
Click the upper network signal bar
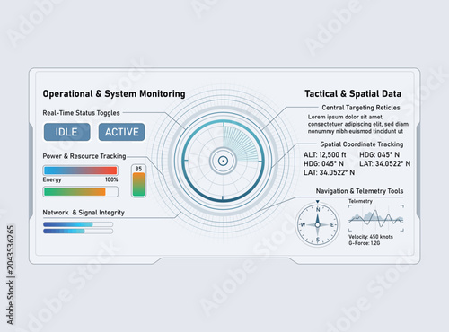[78, 224]
